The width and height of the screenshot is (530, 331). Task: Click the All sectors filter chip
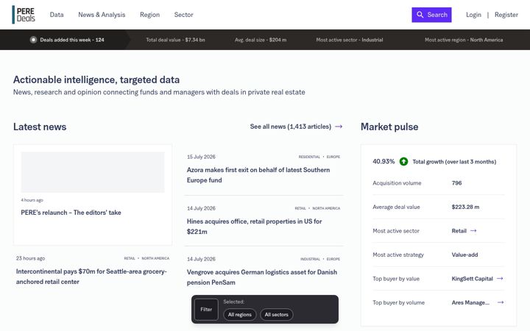(277, 315)
